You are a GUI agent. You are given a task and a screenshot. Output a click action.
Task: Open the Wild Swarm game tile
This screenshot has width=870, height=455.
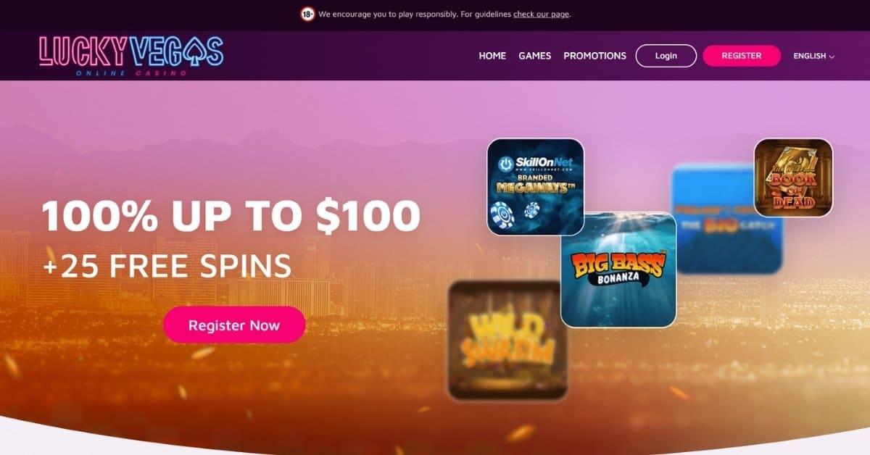coord(506,341)
